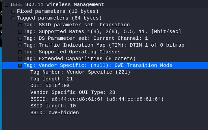The height and width of the screenshot is (130, 208).
Task: Select the Vendor Specific OUI Type: 28 field
Action: 73,92
